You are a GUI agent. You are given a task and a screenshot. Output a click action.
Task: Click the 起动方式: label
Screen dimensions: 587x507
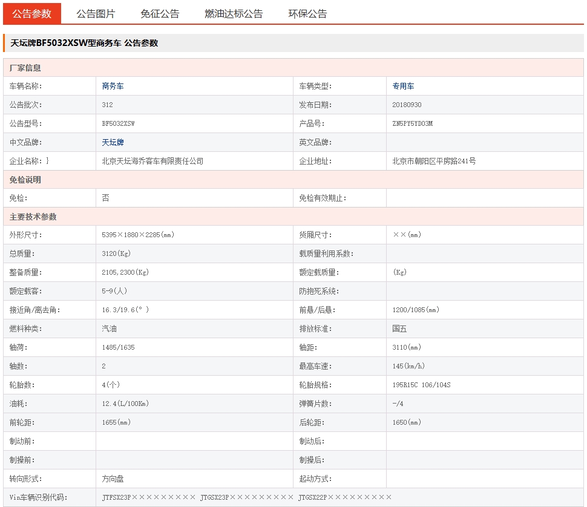click(x=315, y=479)
